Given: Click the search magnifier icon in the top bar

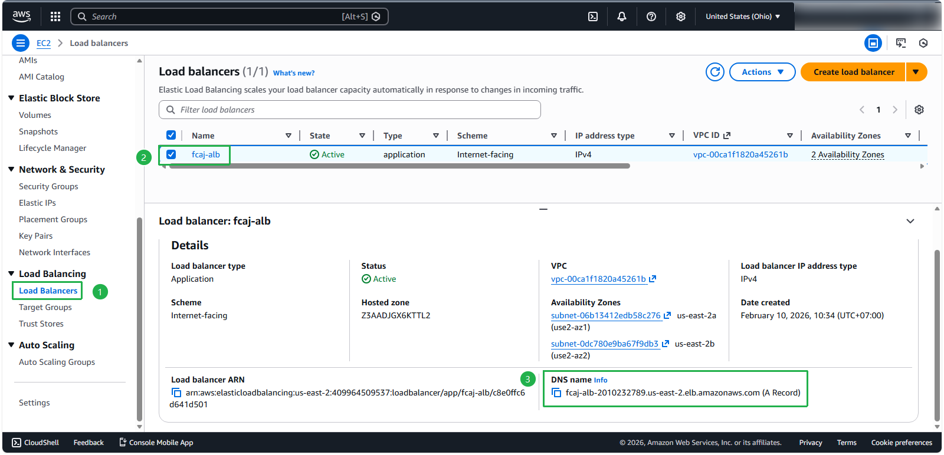Looking at the screenshot, I should pos(82,17).
